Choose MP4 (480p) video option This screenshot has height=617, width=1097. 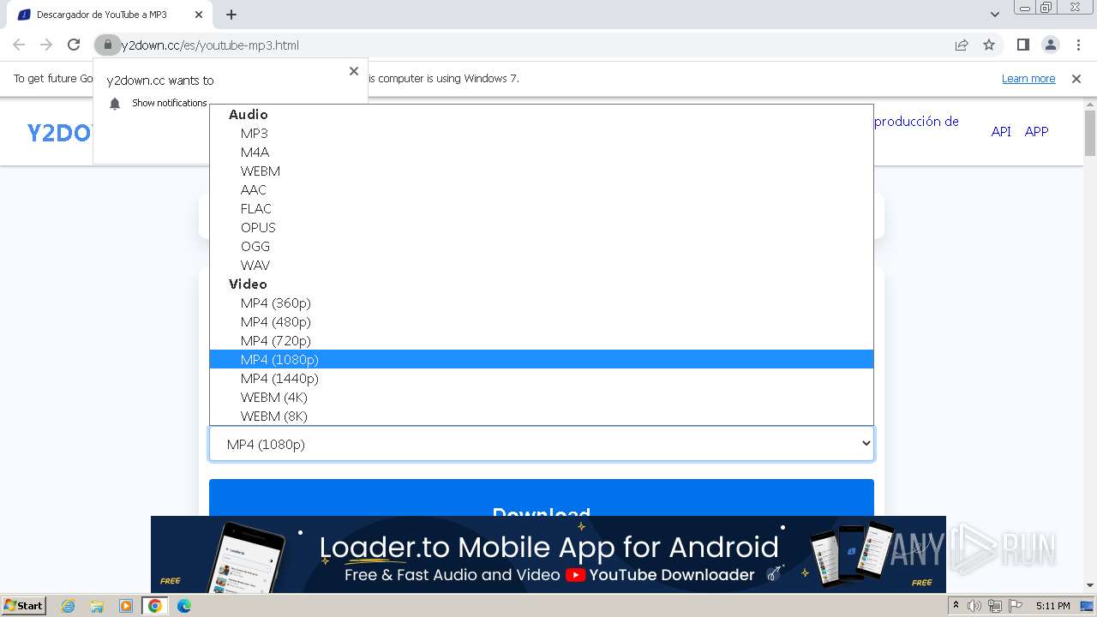point(542,321)
